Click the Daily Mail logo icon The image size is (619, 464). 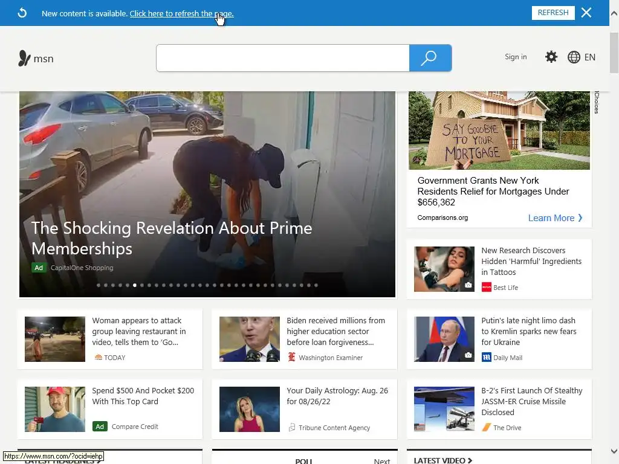[x=487, y=357]
